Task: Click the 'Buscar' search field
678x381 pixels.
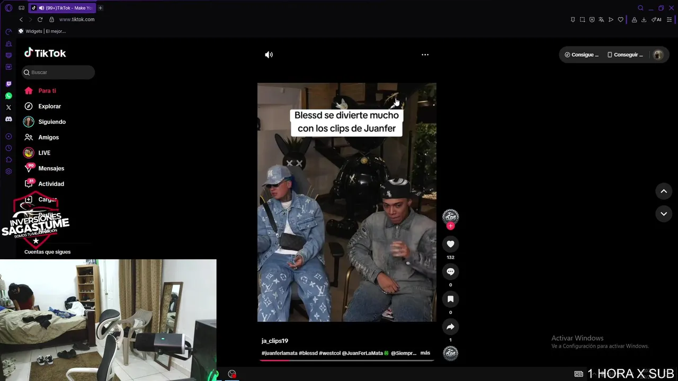Action: 58,72
